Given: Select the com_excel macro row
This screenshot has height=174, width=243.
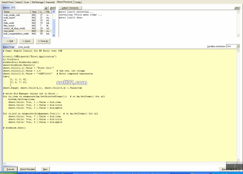Looking at the screenshot, I should click(27, 31).
